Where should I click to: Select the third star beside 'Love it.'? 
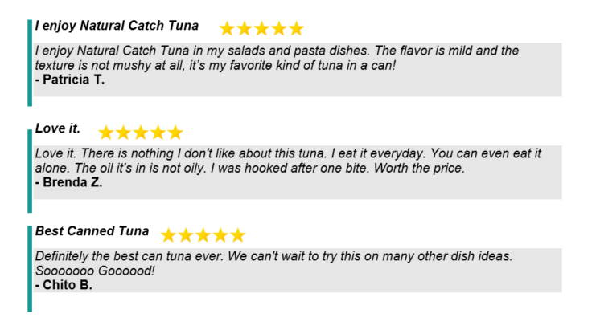pos(141,132)
